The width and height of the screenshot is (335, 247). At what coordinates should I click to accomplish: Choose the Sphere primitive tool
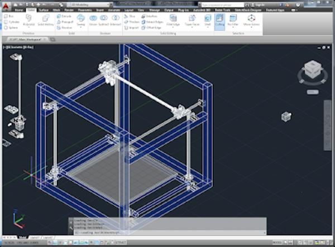10,27
